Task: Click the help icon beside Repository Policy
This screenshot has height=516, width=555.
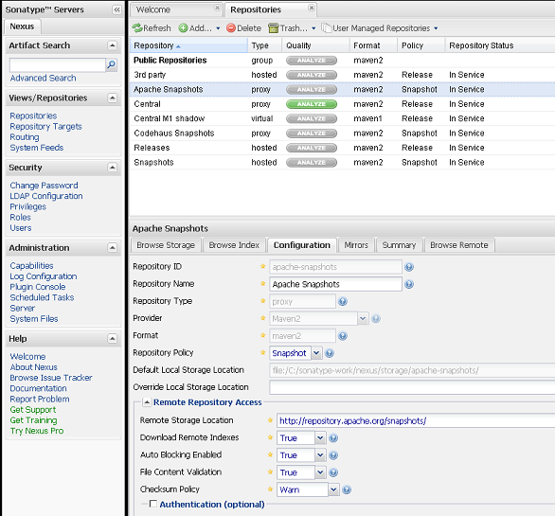Action: [x=330, y=353]
